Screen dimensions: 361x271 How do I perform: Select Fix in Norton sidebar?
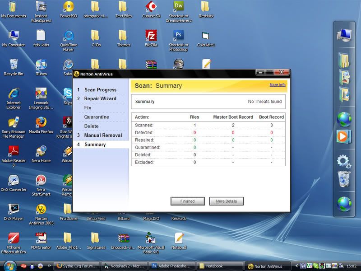(88, 108)
